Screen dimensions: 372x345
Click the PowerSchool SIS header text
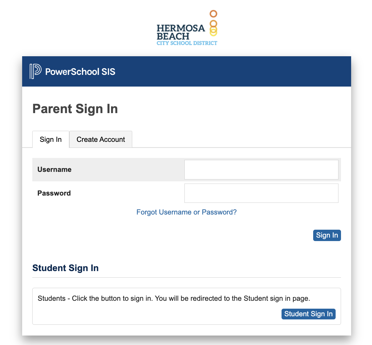tap(80, 71)
